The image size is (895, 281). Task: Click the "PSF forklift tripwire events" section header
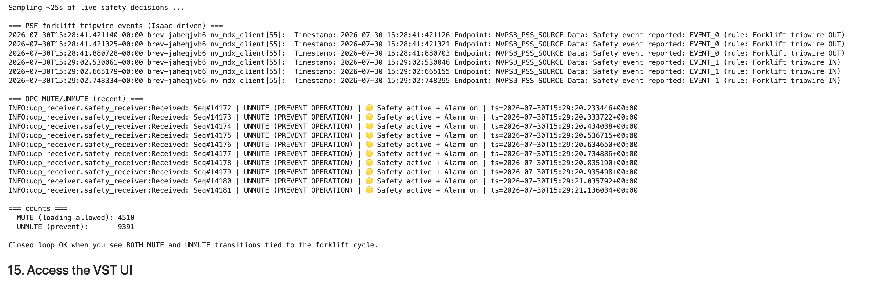116,26
